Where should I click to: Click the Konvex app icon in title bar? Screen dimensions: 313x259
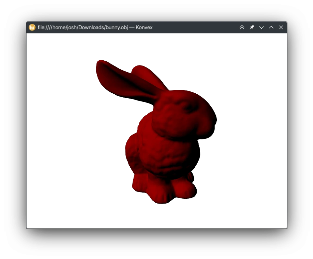pyautogui.click(x=32, y=27)
